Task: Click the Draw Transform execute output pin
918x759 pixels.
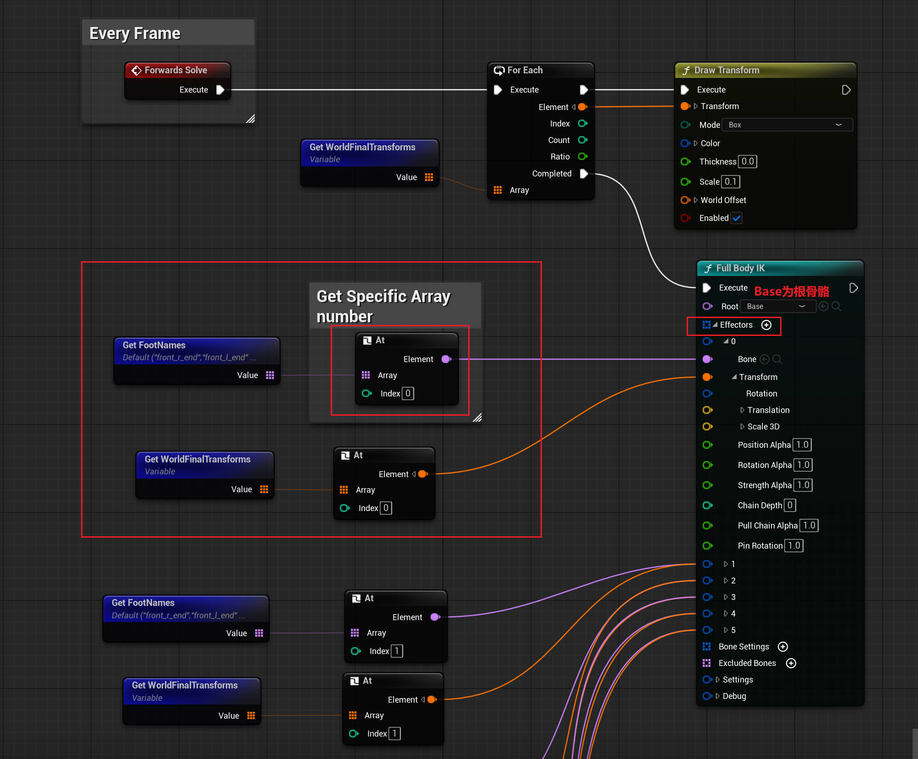Action: pyautogui.click(x=846, y=90)
